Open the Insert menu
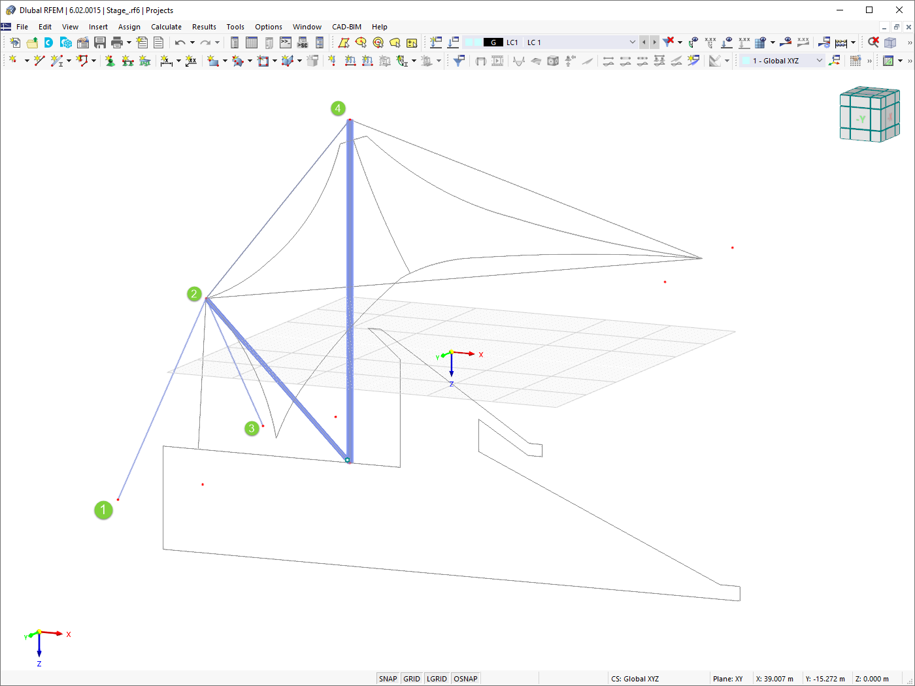This screenshot has width=915, height=686. coord(98,27)
